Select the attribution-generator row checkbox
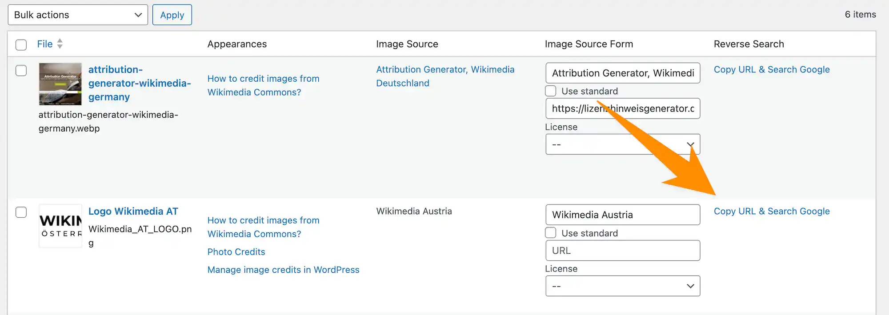 [21, 71]
